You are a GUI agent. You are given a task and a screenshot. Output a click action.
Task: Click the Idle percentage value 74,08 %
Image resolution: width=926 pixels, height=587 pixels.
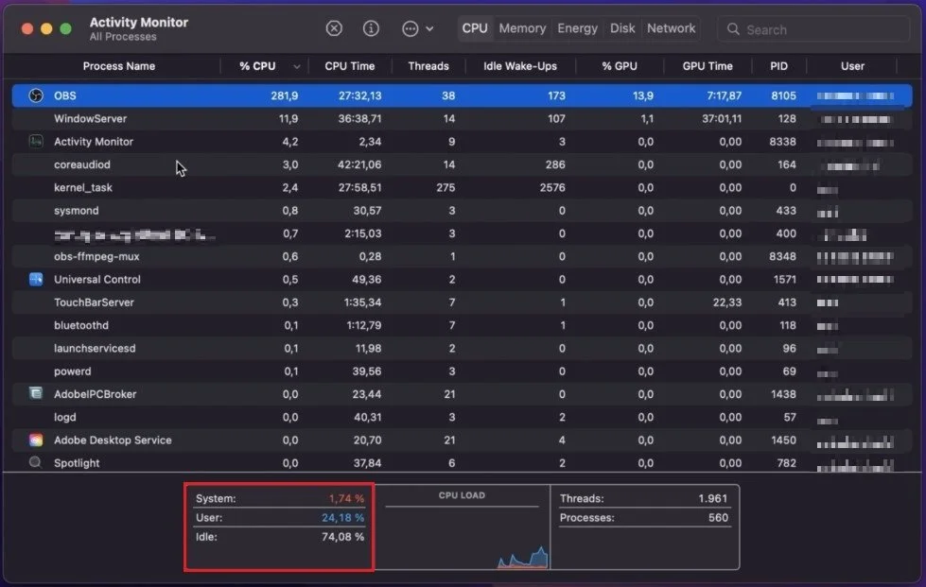tap(342, 537)
